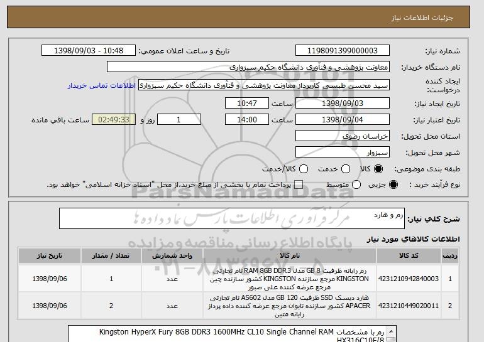Click the remaining days field showing 1
This screenshot has width=484, height=342.
[x=179, y=120]
